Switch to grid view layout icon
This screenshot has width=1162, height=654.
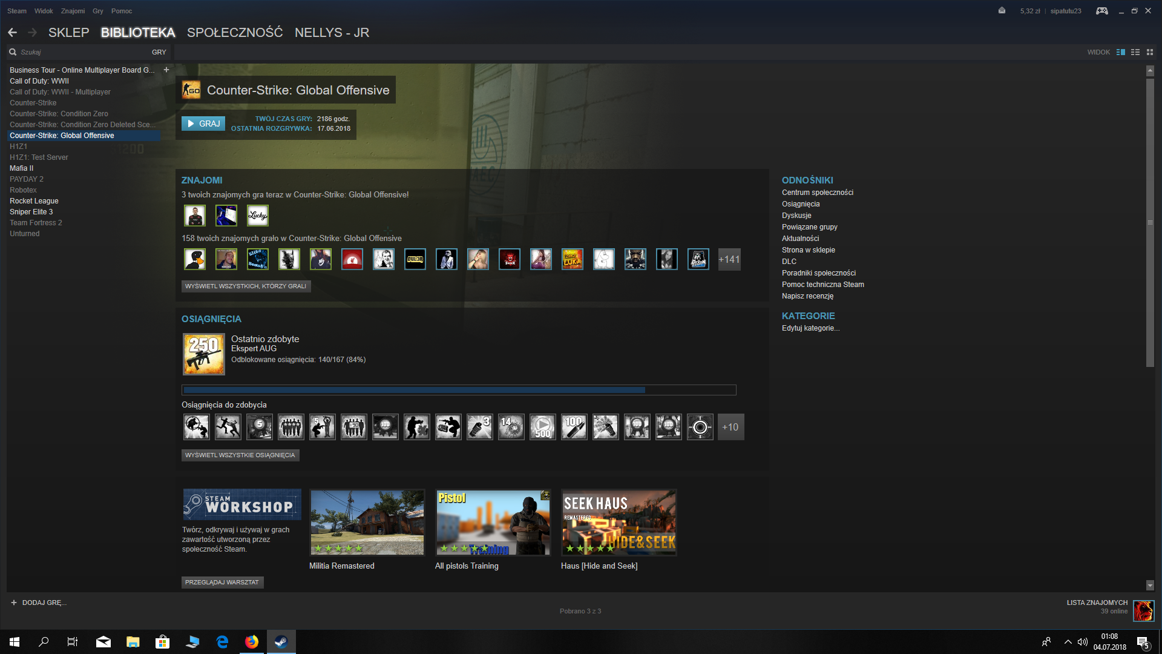[1150, 52]
